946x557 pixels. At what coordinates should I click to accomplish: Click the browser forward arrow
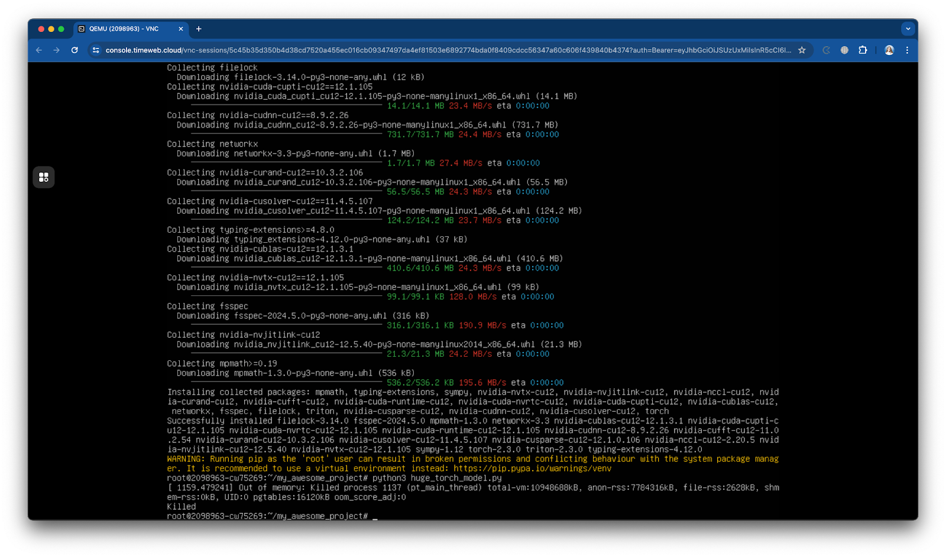click(57, 50)
